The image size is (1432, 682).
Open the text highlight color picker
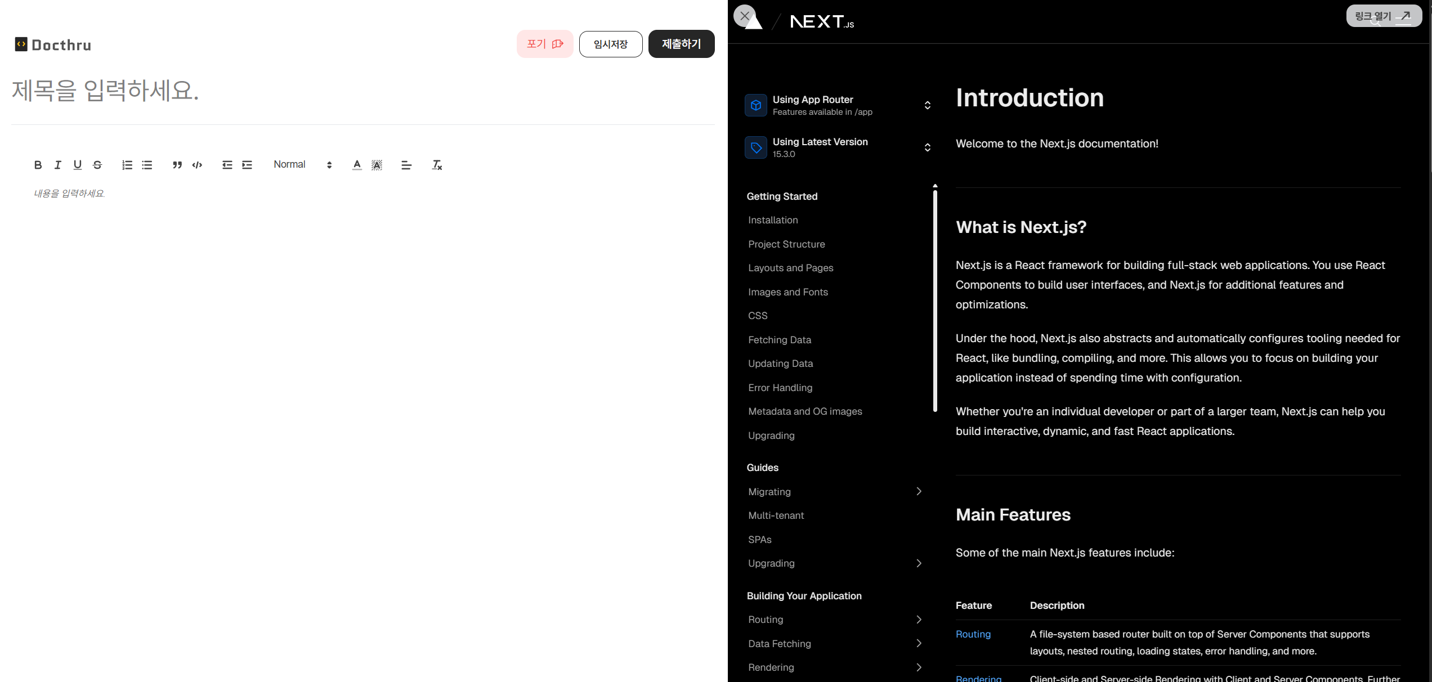(377, 165)
